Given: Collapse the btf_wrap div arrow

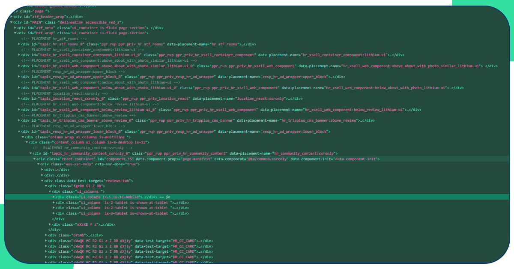Looking at the screenshot, I should (15, 33).
